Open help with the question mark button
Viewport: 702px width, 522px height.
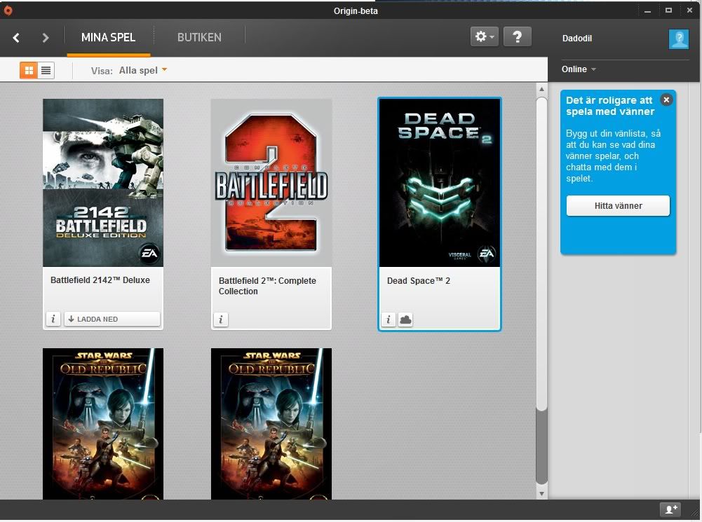517,36
